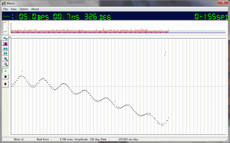Viewport: 230px width, 143px height.
Task: Click the 'Beat Error:' status label
Action: [x=43, y=139]
